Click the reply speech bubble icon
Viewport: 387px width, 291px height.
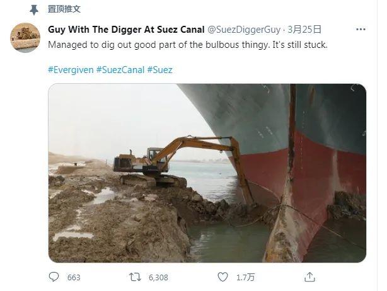[54, 277]
